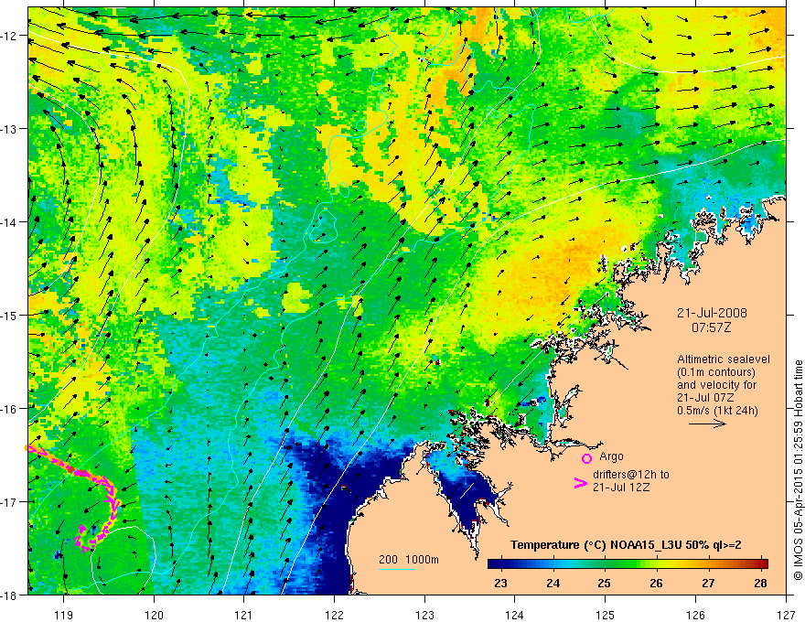Screen dimensions: 805x622
Task: Click the latitude axis label '-15'
Action: point(10,315)
